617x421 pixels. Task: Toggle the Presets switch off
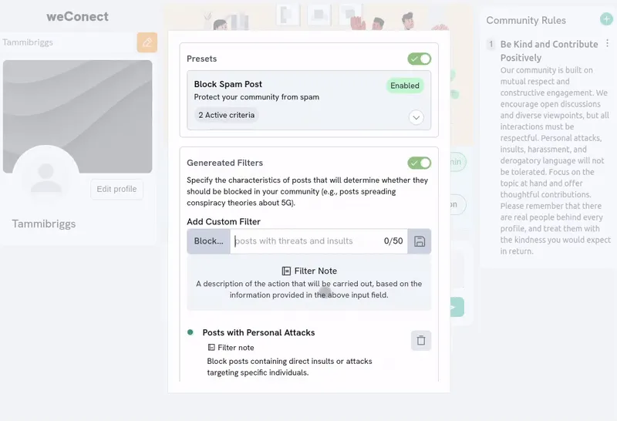[419, 59]
